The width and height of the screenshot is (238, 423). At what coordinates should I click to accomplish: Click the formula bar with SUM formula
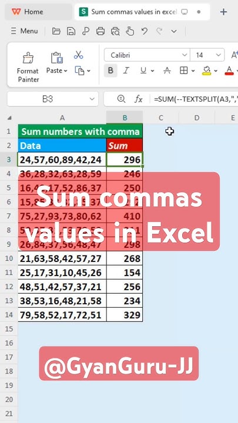coord(196,99)
